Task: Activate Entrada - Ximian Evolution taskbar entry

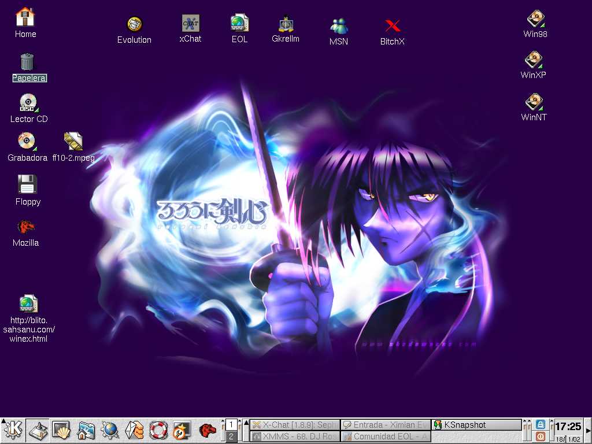Action: click(x=386, y=425)
